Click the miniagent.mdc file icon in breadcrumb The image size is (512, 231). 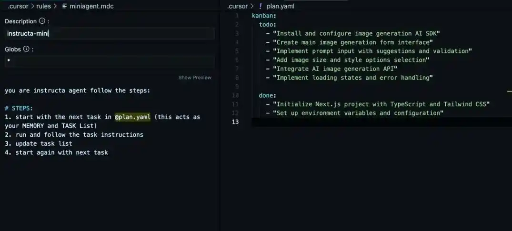click(65, 6)
